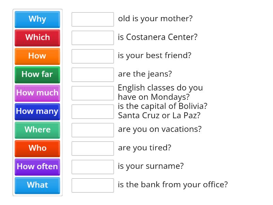
Task: Select the "How often" word tile
Action: [37, 167]
